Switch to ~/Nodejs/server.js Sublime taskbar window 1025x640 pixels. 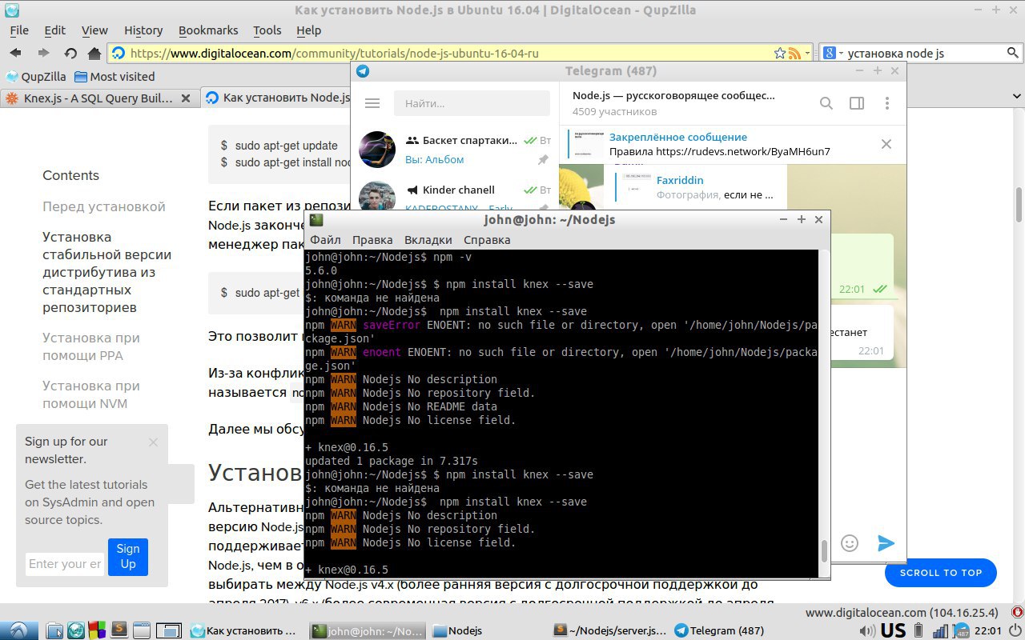610,630
